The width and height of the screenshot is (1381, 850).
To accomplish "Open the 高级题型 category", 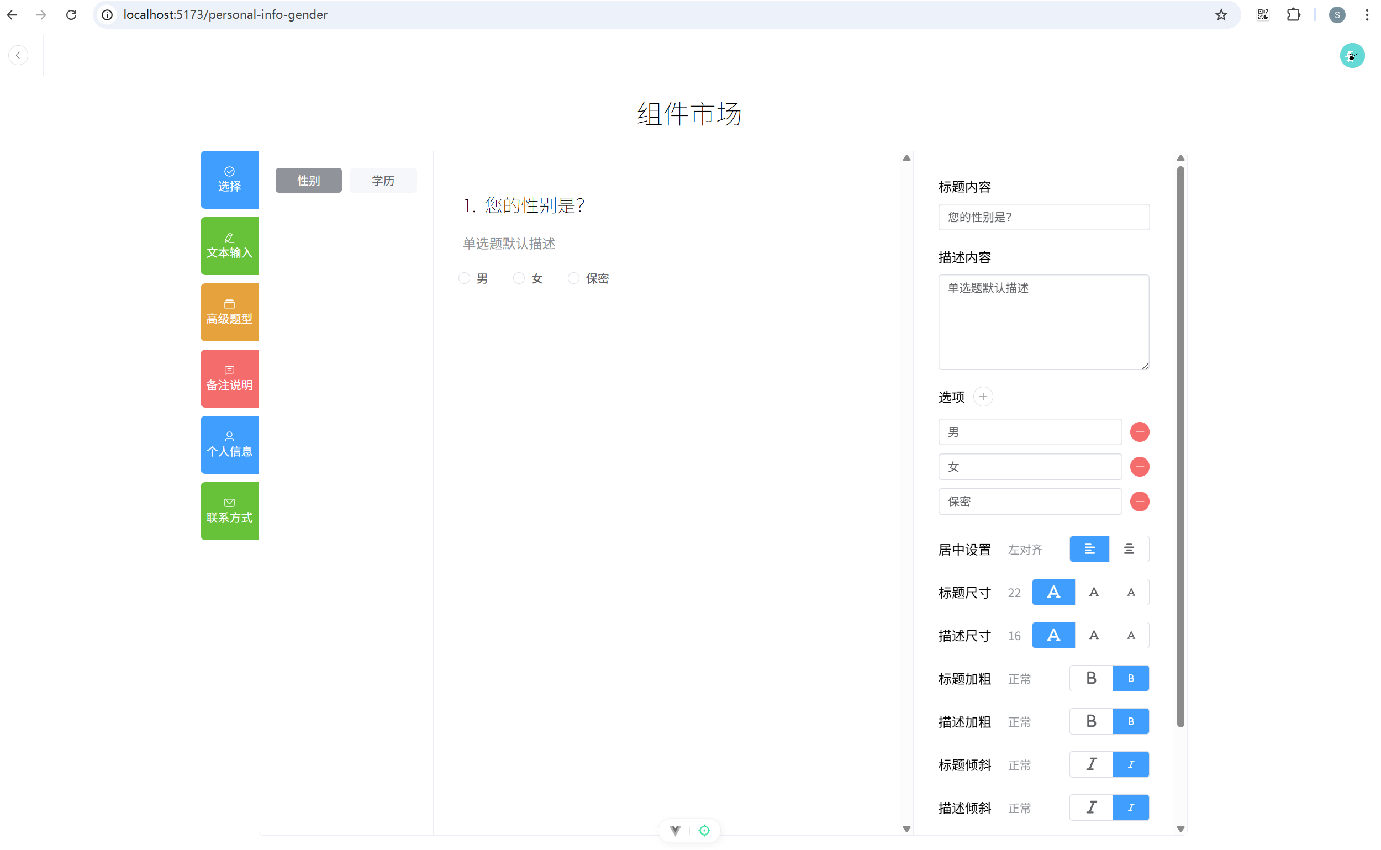I will tap(229, 312).
